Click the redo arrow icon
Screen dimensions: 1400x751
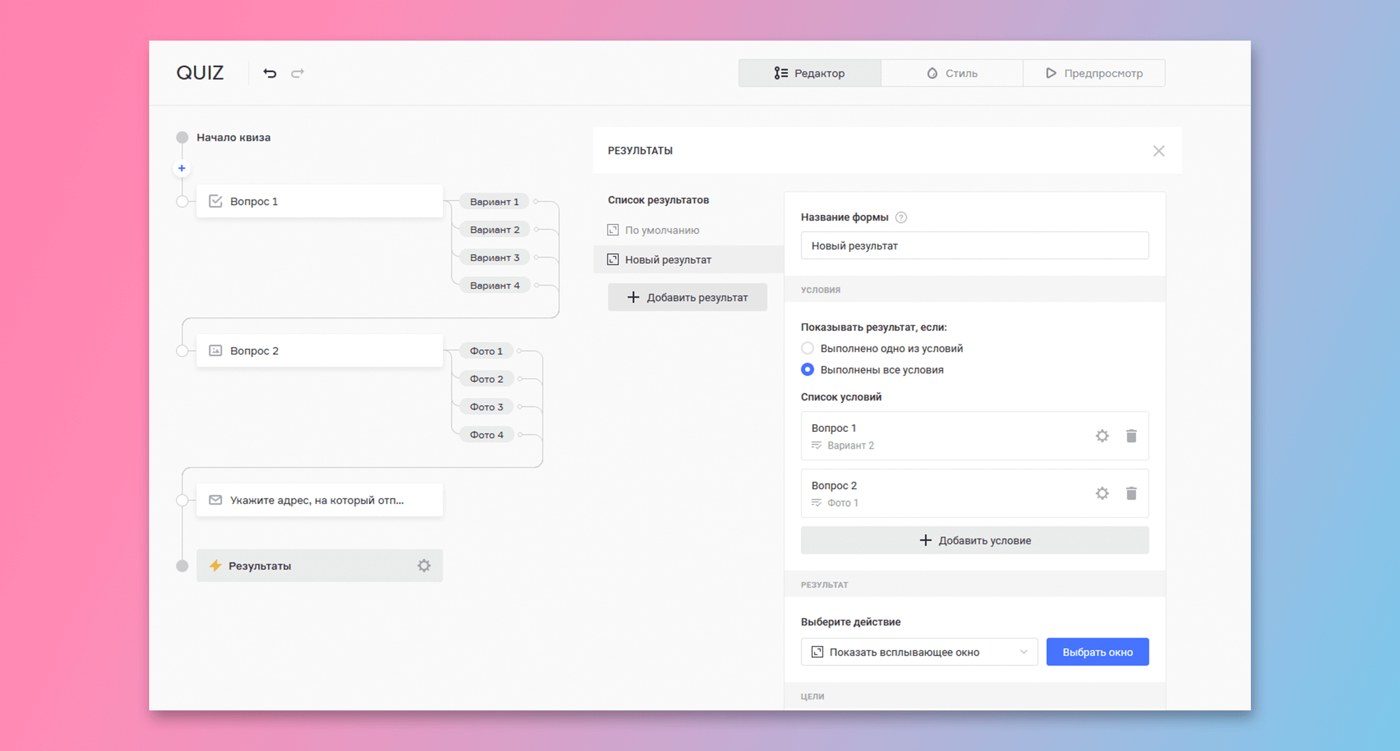[x=297, y=73]
